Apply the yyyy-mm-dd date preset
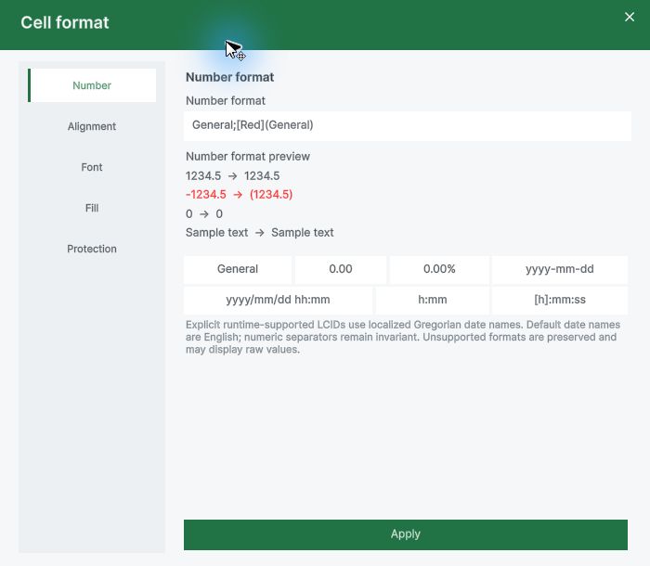This screenshot has height=566, width=650. (x=560, y=269)
